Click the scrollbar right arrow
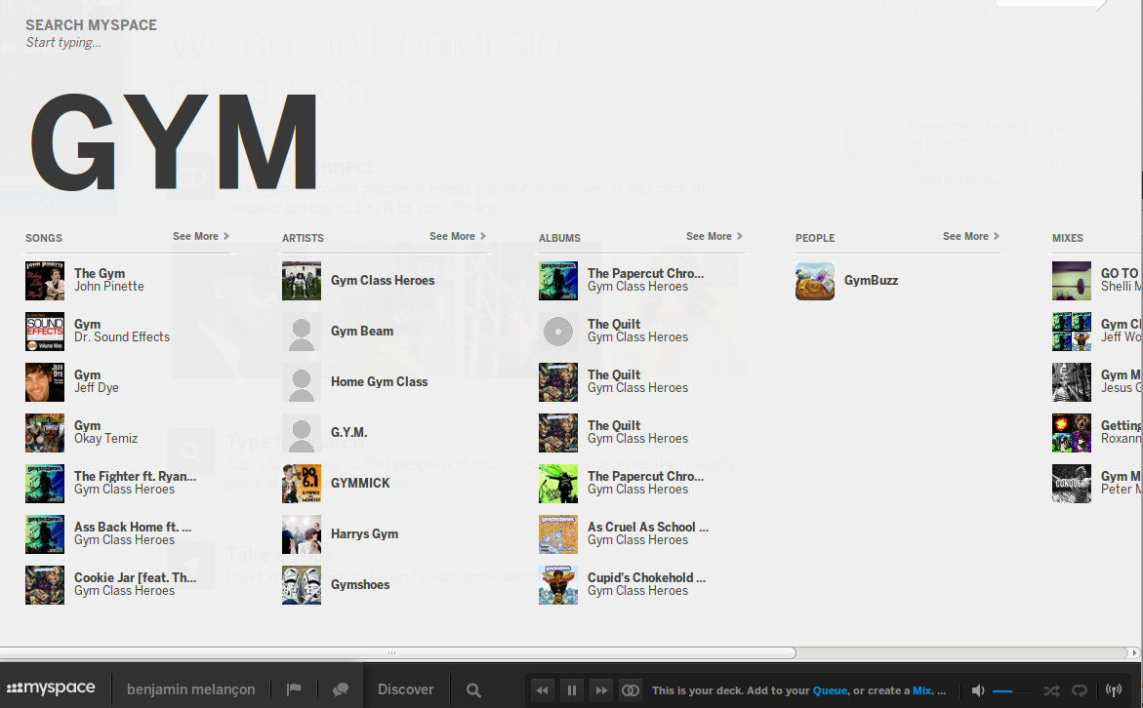This screenshot has width=1143, height=708. (1134, 652)
